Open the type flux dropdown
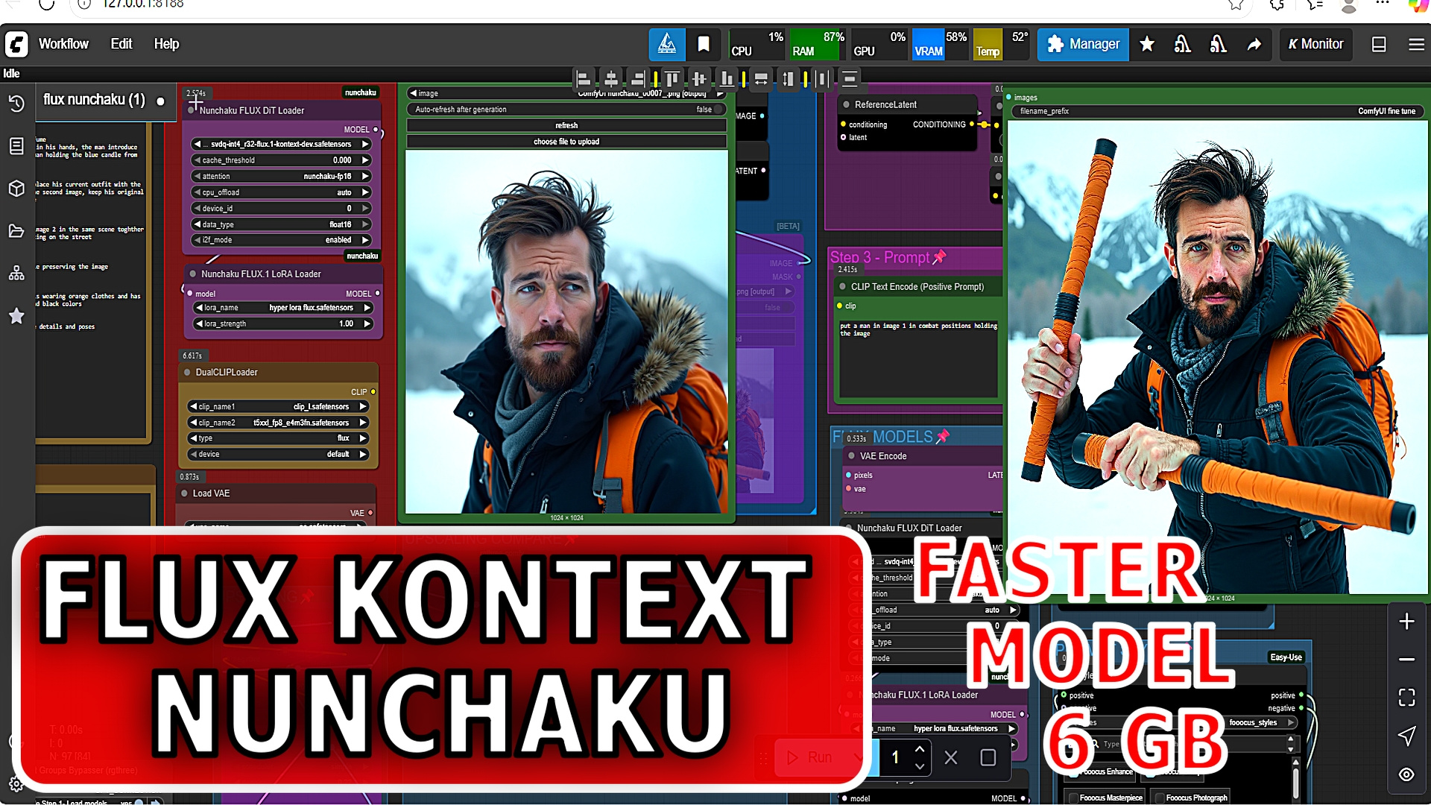 click(278, 438)
